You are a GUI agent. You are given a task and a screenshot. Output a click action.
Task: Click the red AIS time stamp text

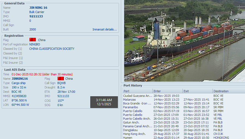point(42,74)
